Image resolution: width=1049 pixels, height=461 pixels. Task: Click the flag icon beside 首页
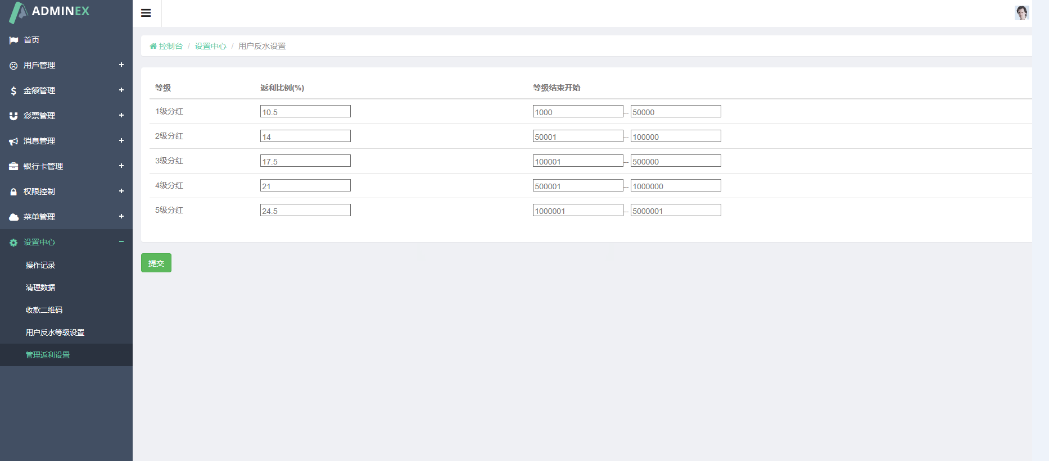[13, 40]
